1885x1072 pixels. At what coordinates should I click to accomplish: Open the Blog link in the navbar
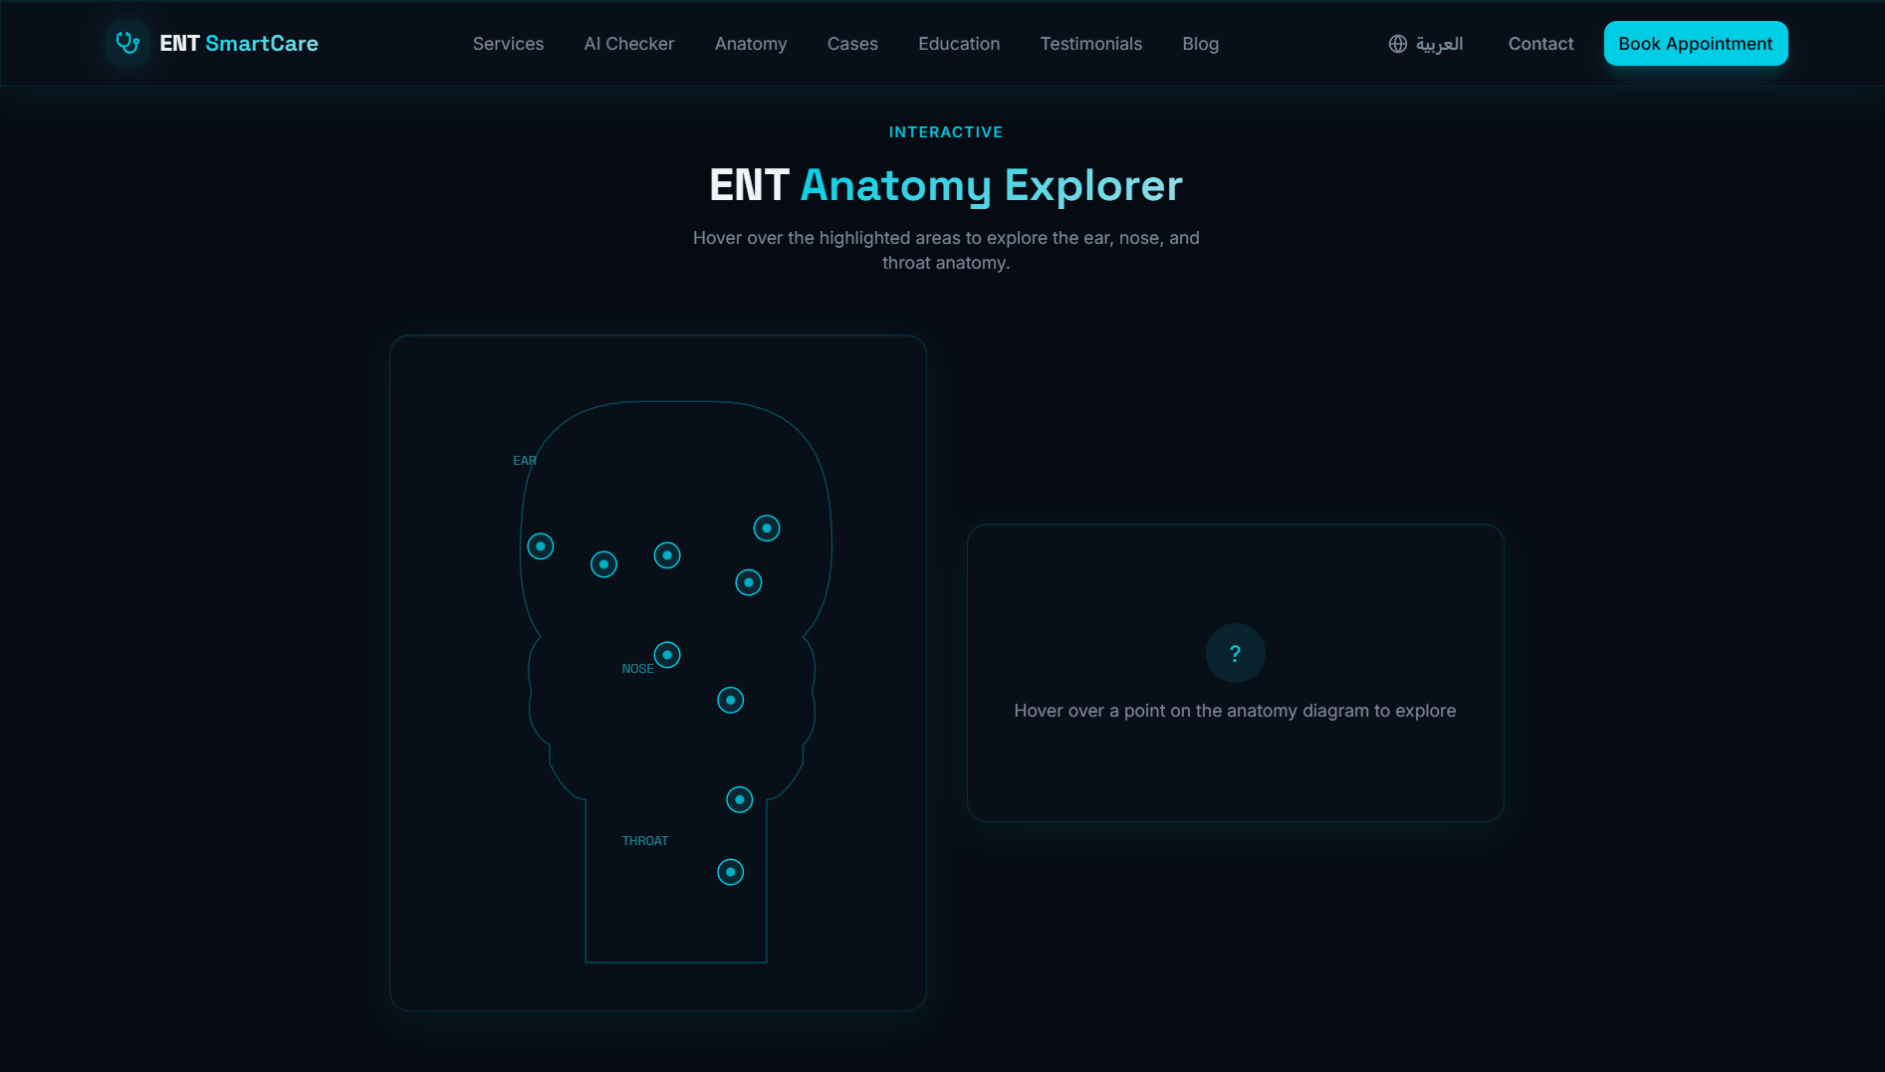click(1200, 44)
